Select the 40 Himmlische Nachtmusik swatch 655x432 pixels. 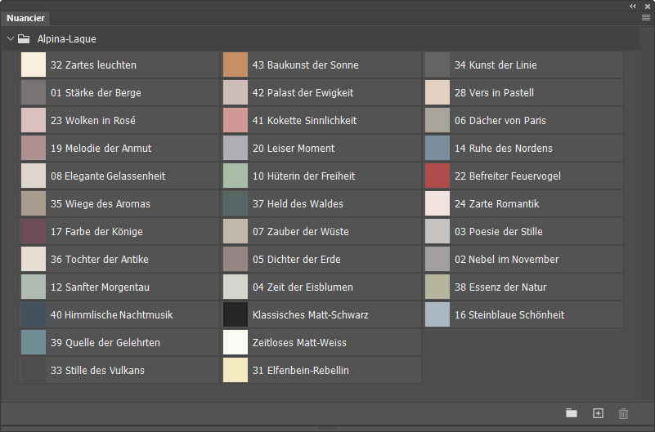point(34,314)
